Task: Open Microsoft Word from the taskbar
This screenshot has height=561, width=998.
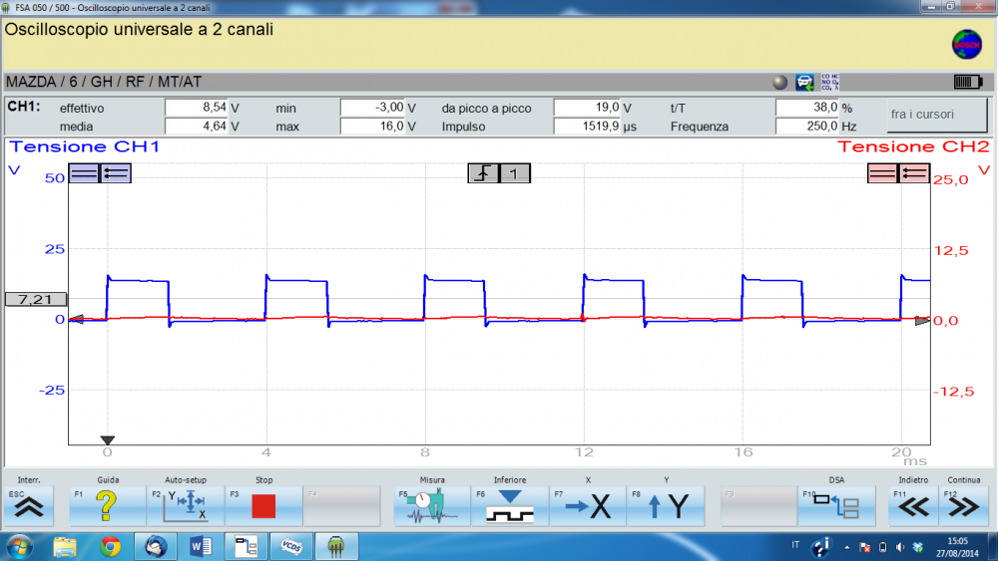Action: coord(202,546)
